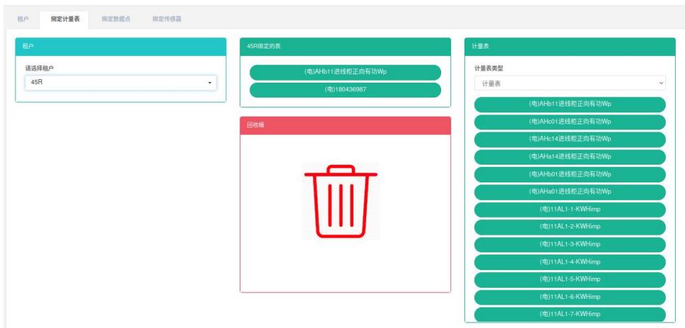Expand the 计量表类型 dropdown
The image size is (685, 328).
click(570, 83)
